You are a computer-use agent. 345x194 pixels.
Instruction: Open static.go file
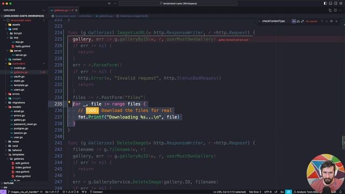(19, 81)
